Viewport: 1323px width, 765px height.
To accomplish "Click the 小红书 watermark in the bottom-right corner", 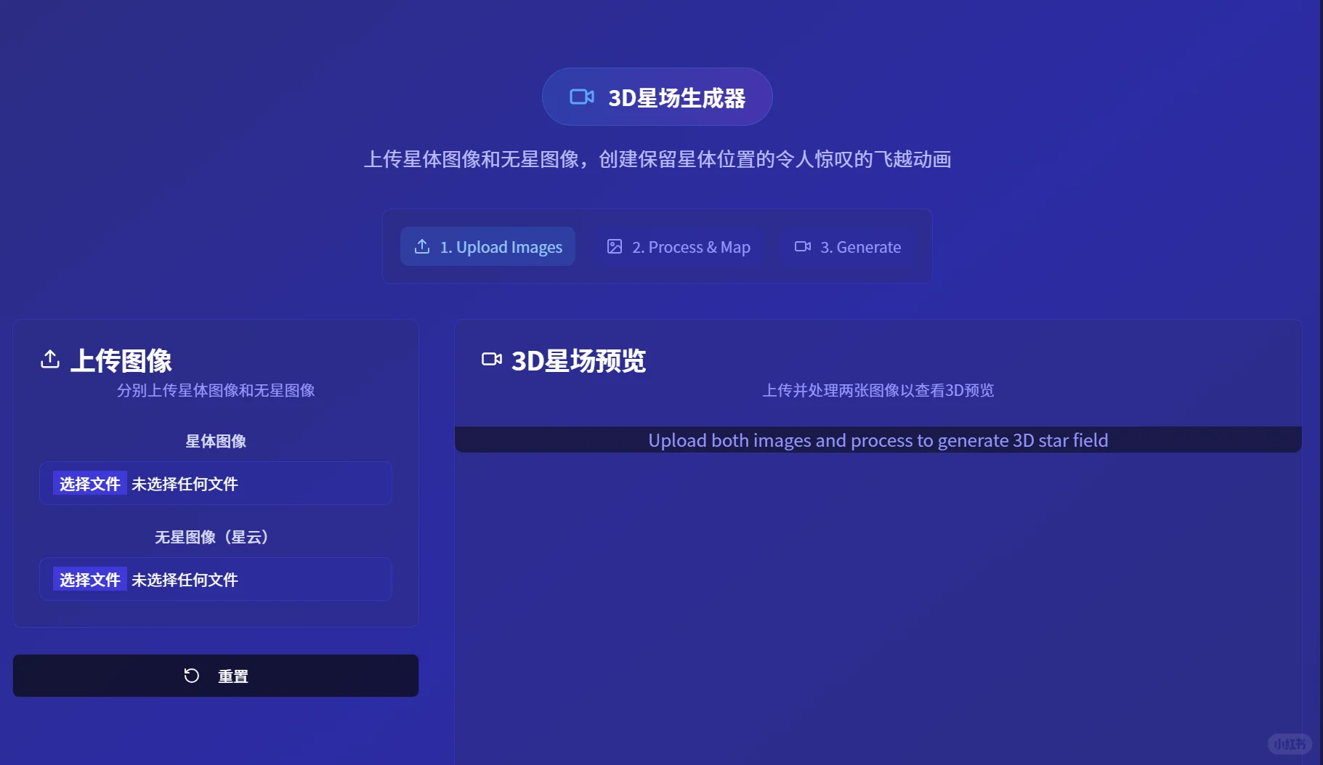I will click(1290, 744).
